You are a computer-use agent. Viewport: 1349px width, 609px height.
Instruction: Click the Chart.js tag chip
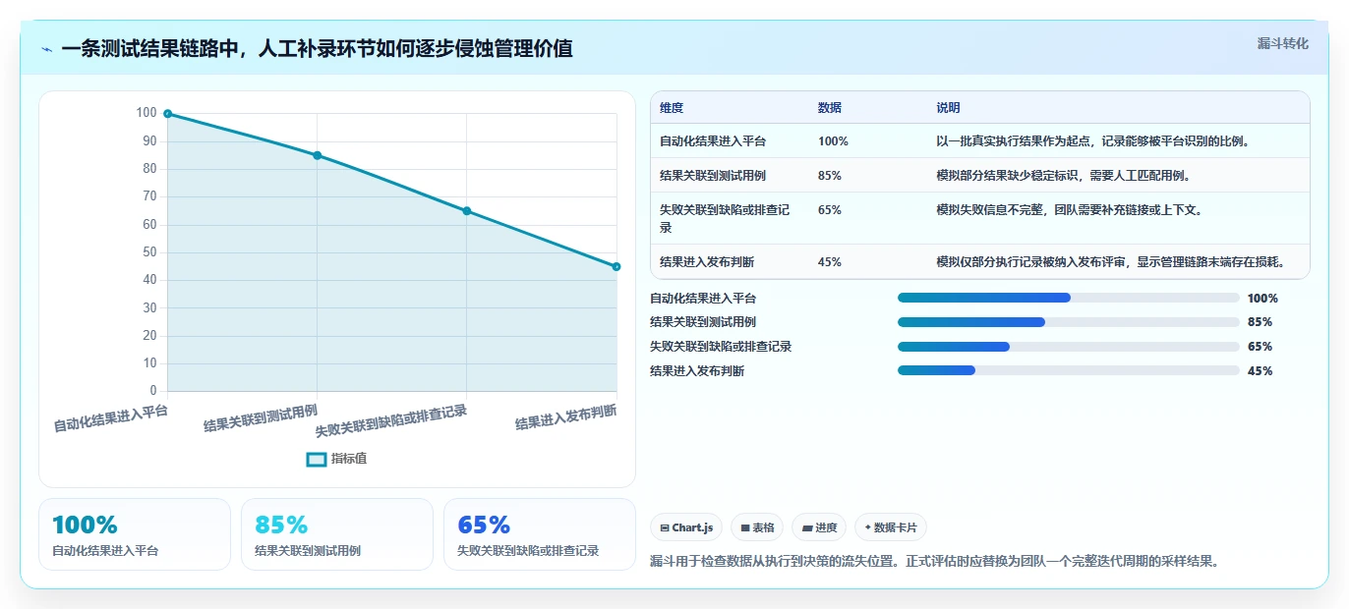point(685,527)
